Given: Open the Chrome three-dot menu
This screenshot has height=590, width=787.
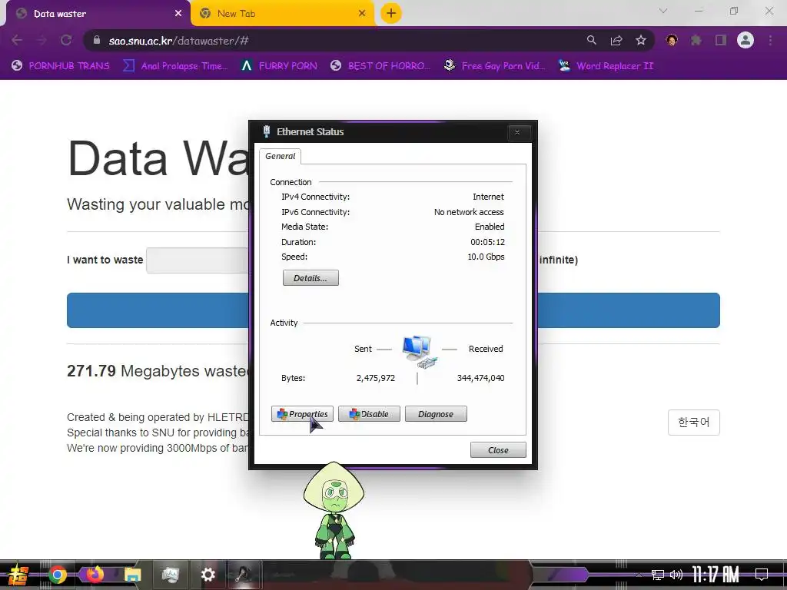Looking at the screenshot, I should pyautogui.click(x=770, y=40).
